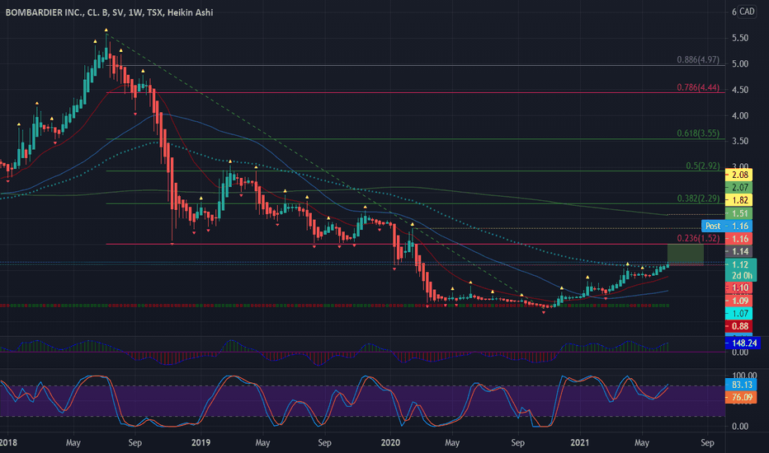Select the 0.382(2.29) Fibonacci level label
The width and height of the screenshot is (769, 453).
pos(698,198)
